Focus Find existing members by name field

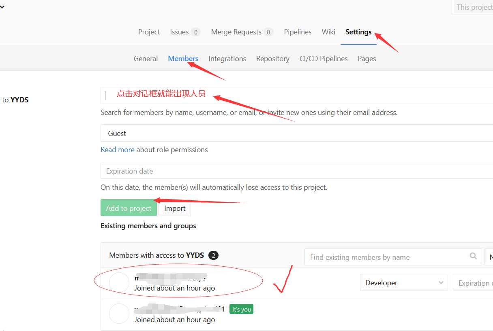pyautogui.click(x=393, y=257)
